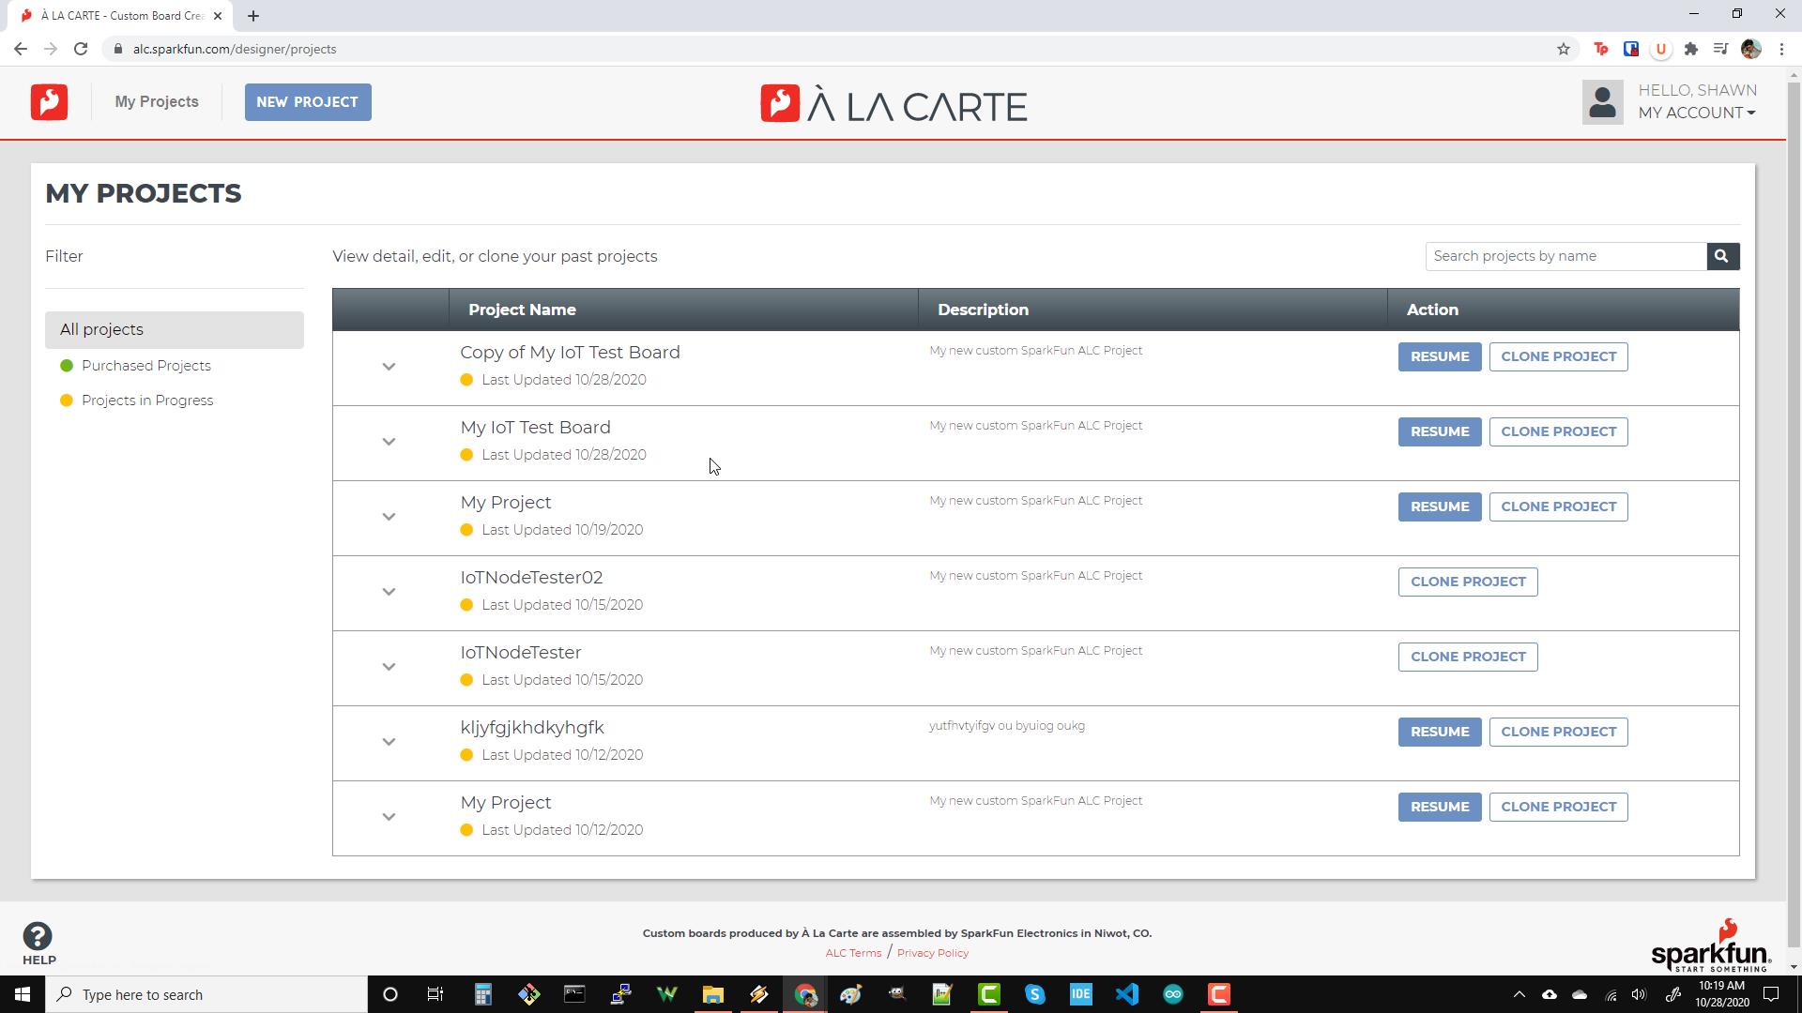Open File Explorer in taskbar
The width and height of the screenshot is (1802, 1013).
[713, 994]
